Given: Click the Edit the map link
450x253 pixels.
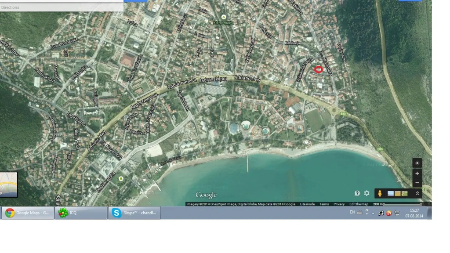Looking at the screenshot, I should pos(359,204).
